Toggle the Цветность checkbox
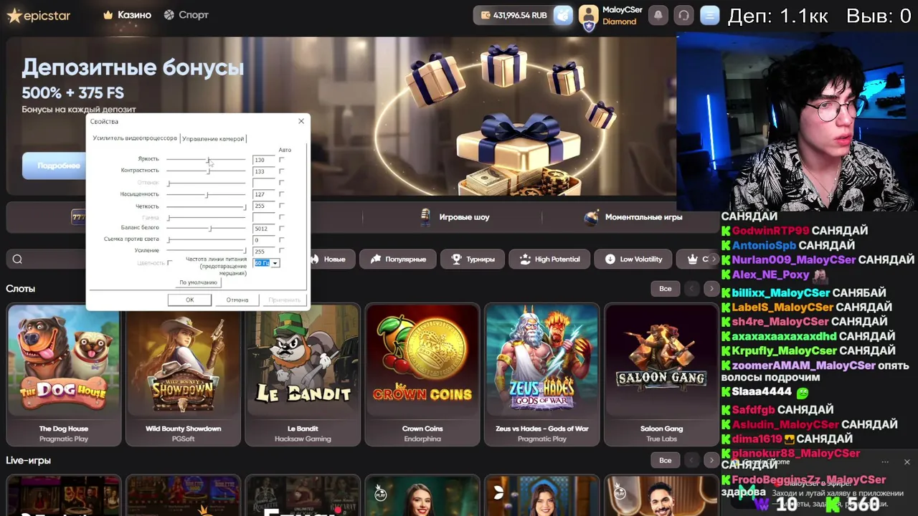The width and height of the screenshot is (918, 516). pyautogui.click(x=169, y=263)
